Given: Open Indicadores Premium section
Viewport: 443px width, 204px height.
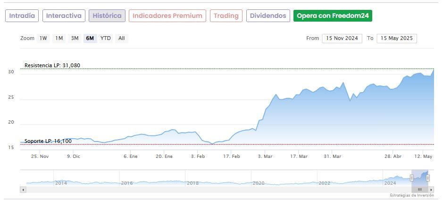Looking at the screenshot, I should pos(167,16).
